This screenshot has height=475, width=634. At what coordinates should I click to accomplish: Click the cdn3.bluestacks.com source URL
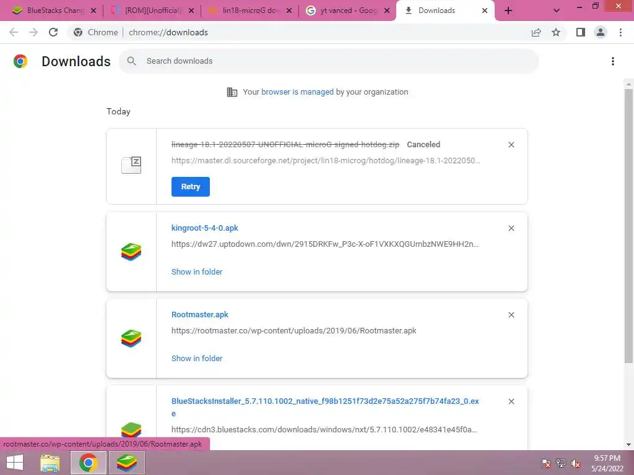pos(324,430)
